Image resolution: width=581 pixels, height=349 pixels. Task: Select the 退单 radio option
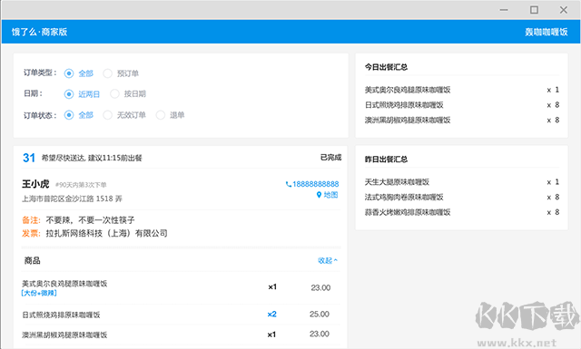click(161, 115)
